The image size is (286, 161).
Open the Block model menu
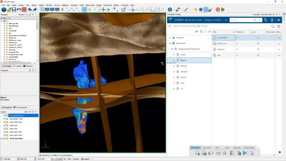[x=90, y=5]
